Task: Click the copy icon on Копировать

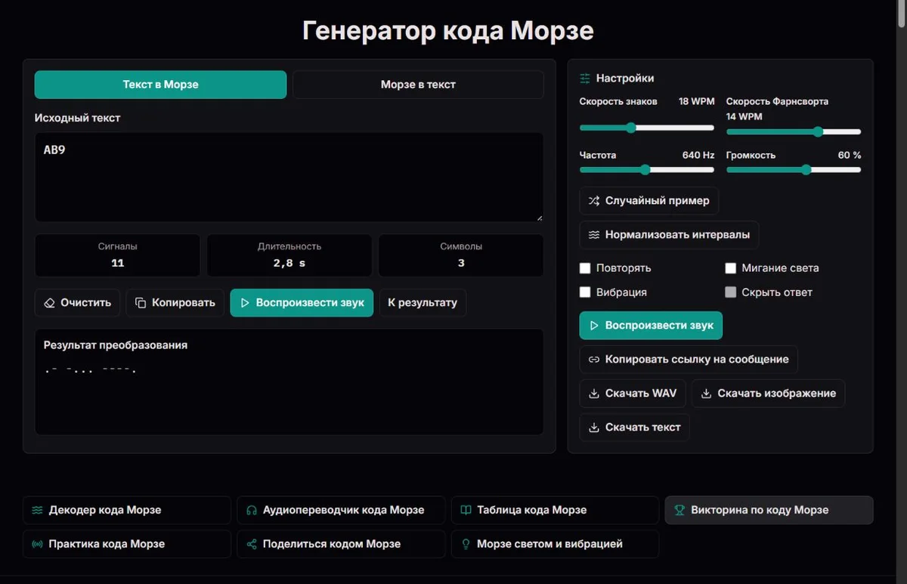Action: (141, 303)
